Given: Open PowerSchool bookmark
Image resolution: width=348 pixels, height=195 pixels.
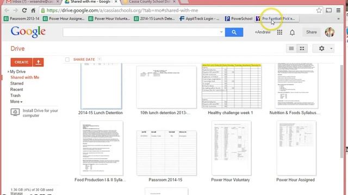Looking at the screenshot, I should click(239, 19).
